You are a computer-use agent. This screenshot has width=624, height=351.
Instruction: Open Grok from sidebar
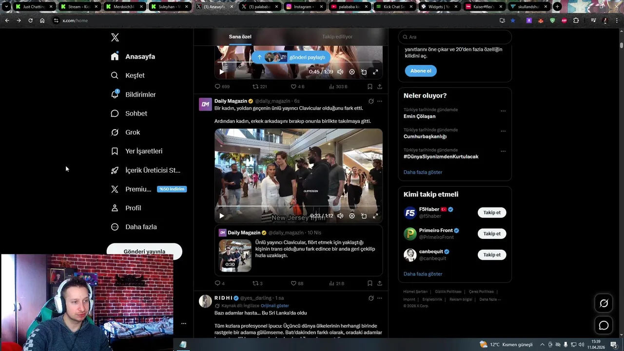point(125,133)
